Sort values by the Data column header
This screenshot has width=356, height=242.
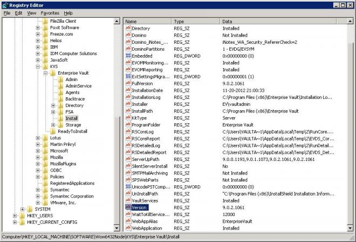tap(278, 22)
